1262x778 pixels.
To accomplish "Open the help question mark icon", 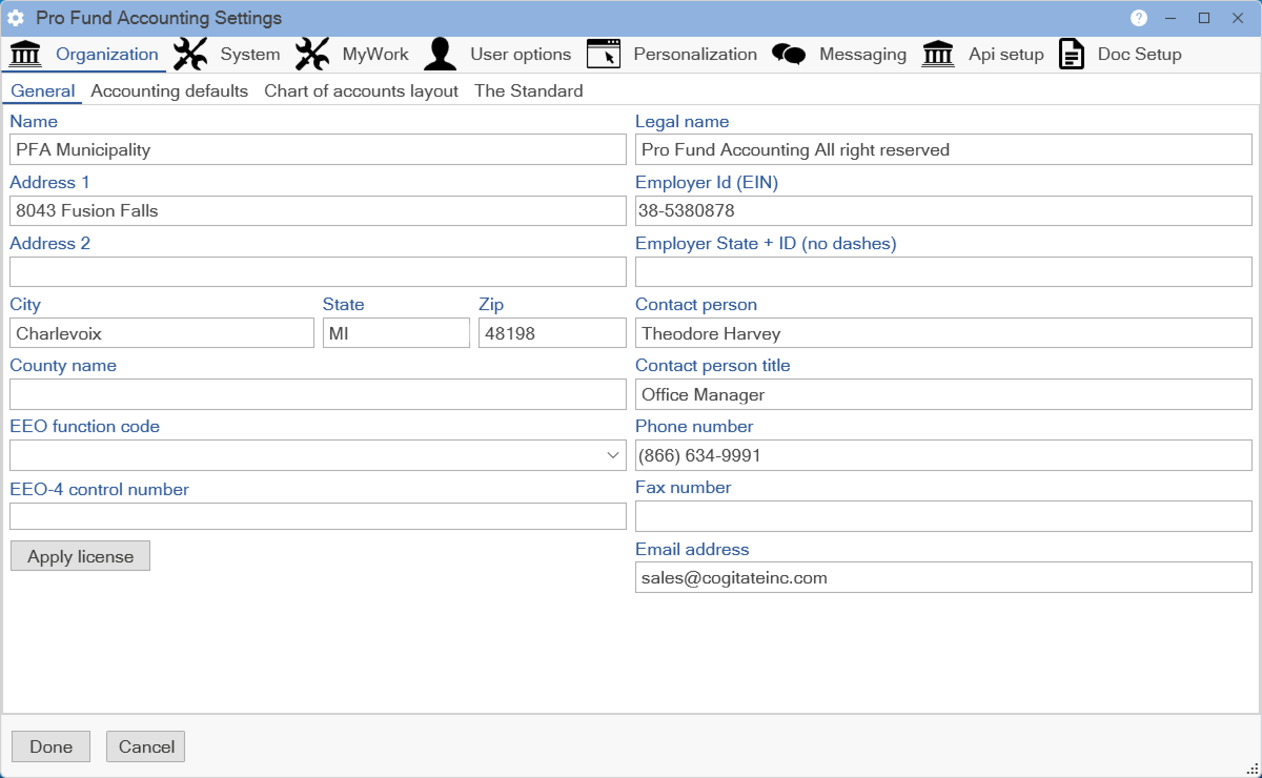I will (x=1138, y=18).
